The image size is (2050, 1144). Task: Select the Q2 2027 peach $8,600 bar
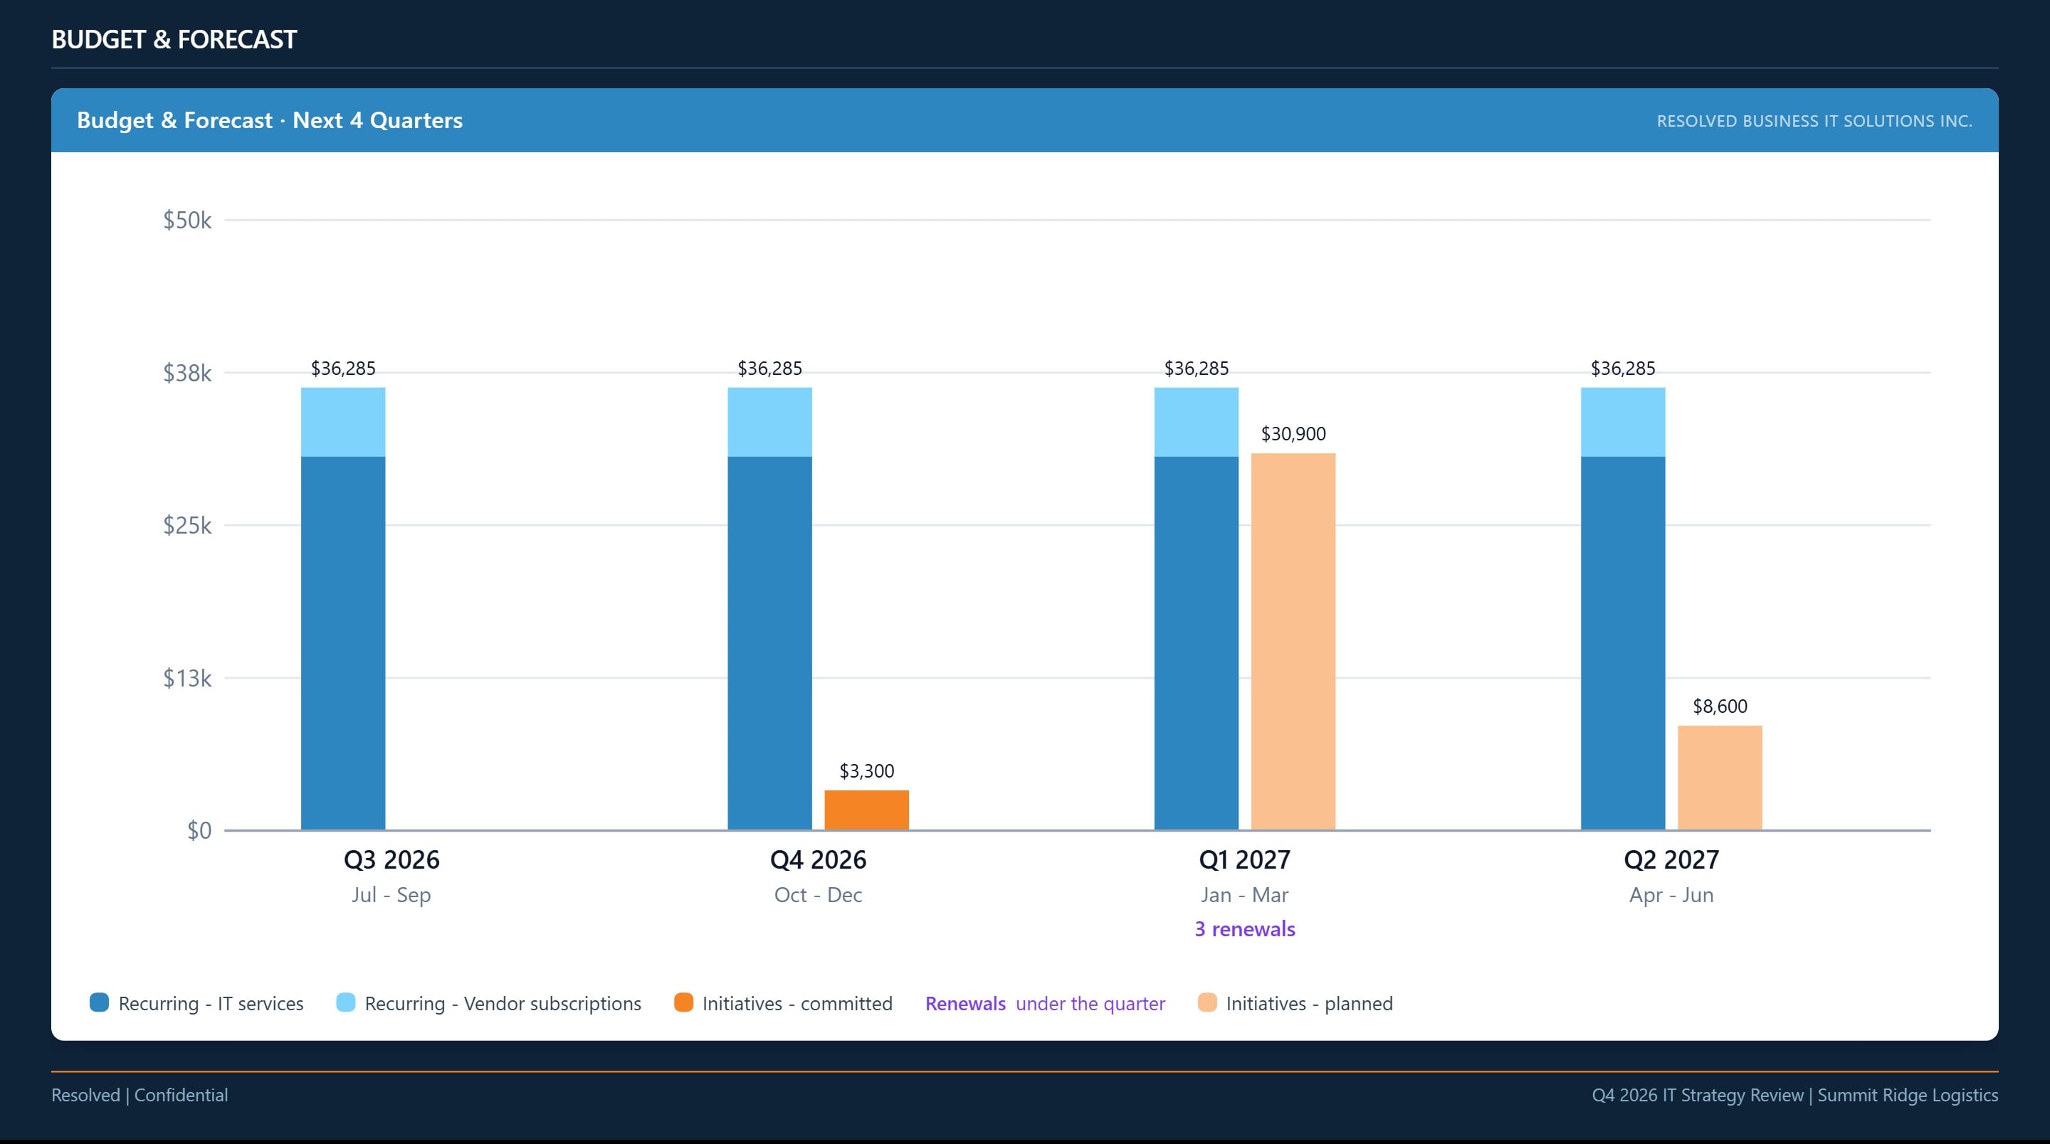click(x=1720, y=778)
